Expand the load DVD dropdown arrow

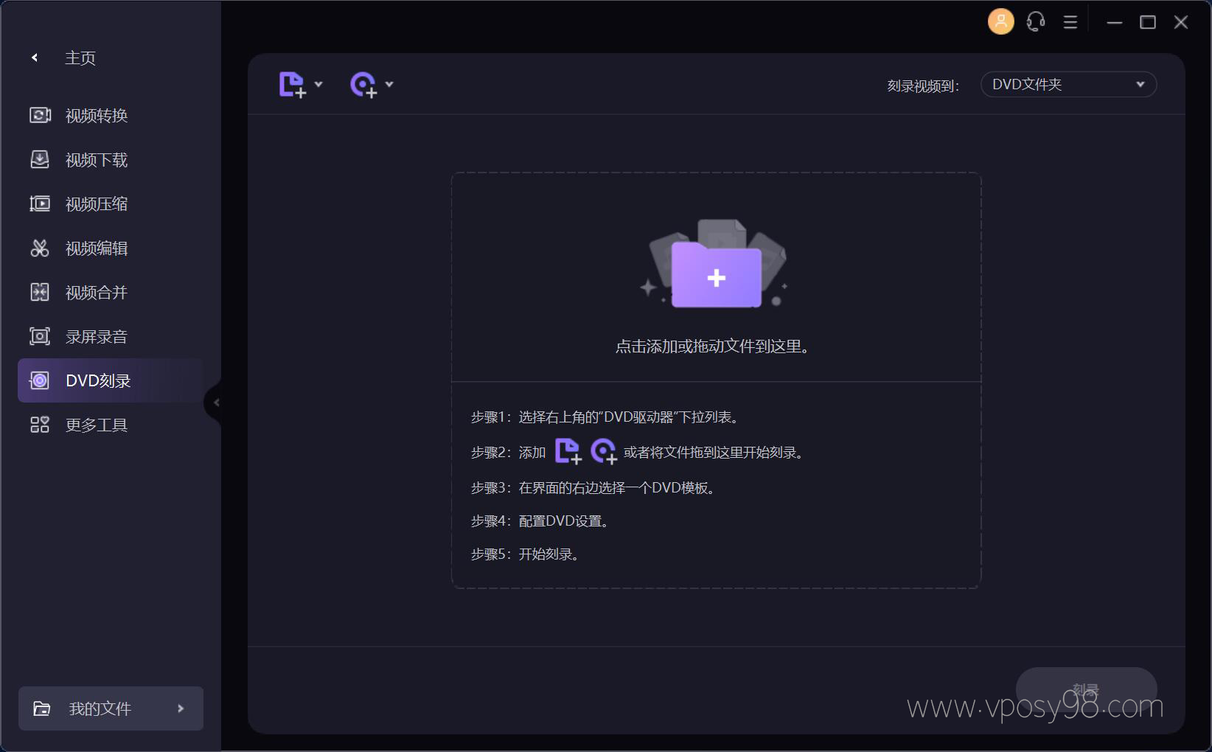pos(389,84)
